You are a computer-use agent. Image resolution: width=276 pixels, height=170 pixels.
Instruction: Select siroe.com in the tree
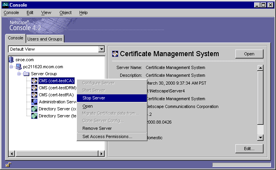click(25, 60)
